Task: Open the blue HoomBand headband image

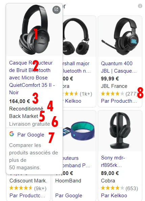Action: [x=79, y=131]
